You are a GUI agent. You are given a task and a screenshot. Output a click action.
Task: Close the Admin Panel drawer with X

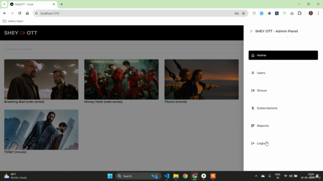[x=251, y=31]
